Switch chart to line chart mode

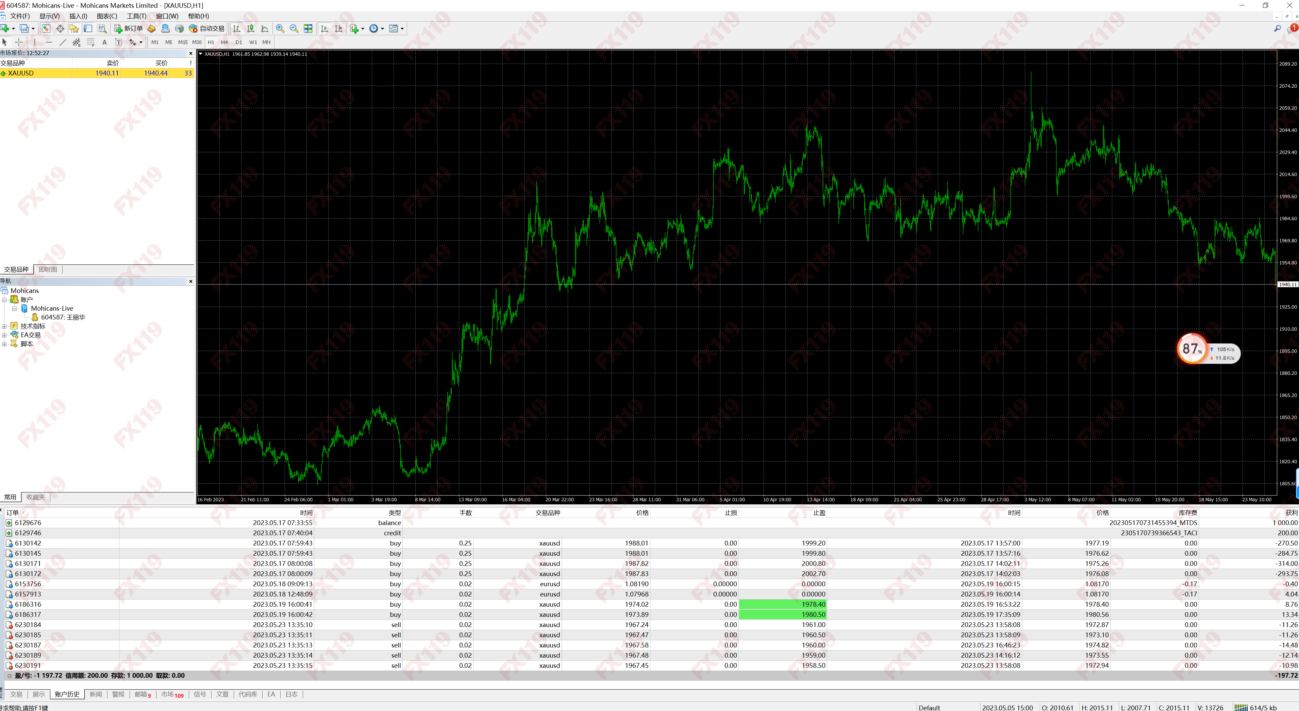coord(265,29)
